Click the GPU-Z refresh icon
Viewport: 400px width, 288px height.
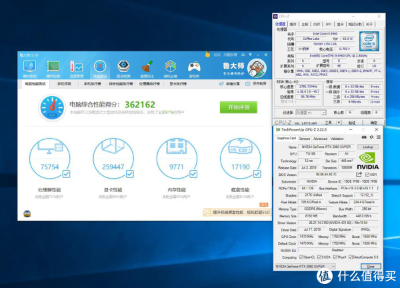click(x=371, y=137)
